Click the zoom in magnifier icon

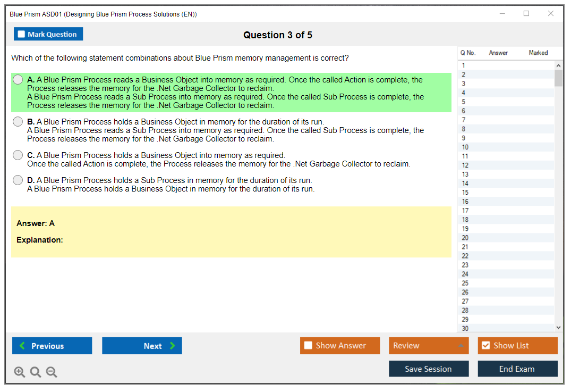coord(20,372)
